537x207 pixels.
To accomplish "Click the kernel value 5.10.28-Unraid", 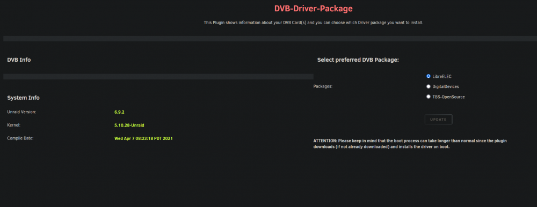I will click(x=129, y=125).
